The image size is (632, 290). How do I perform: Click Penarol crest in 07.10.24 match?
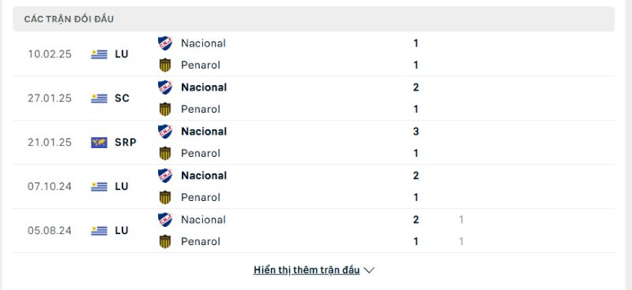click(x=165, y=198)
